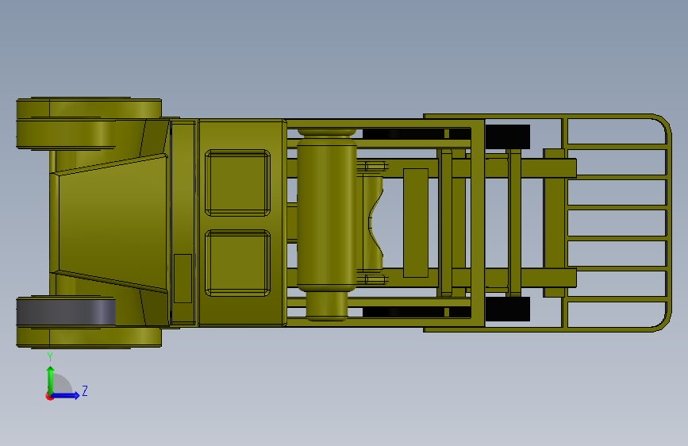The height and width of the screenshot is (446, 688).
Task: Select the upper square recessed panel on the body
Action: (x=237, y=183)
